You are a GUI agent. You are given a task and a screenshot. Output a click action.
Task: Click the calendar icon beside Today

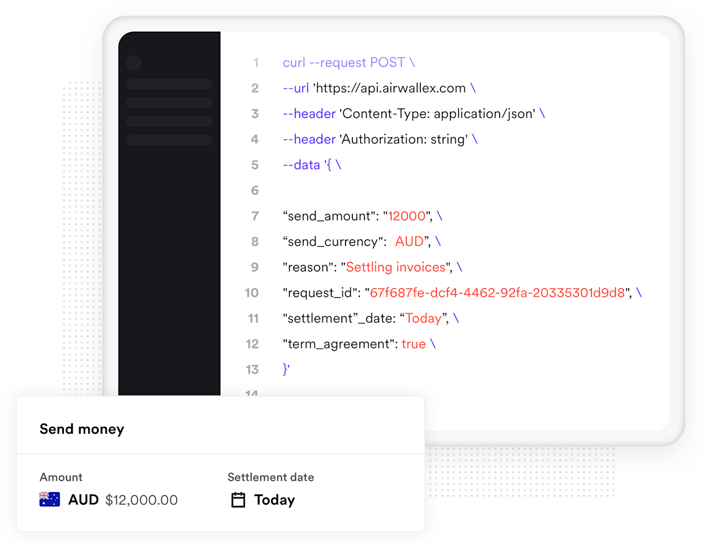tap(238, 500)
